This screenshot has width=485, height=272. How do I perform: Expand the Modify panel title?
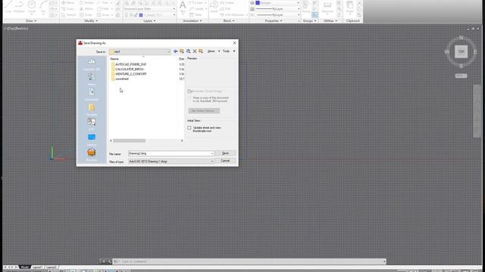(91, 20)
